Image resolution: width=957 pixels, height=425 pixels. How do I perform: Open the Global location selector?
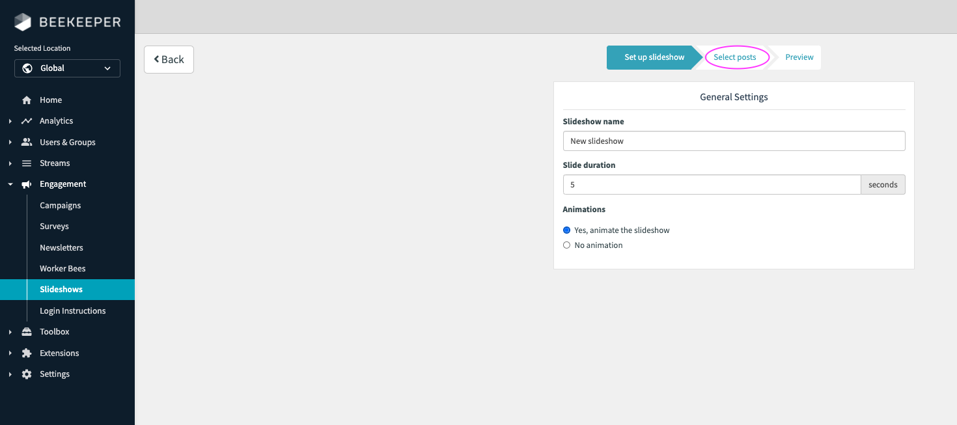click(x=67, y=68)
